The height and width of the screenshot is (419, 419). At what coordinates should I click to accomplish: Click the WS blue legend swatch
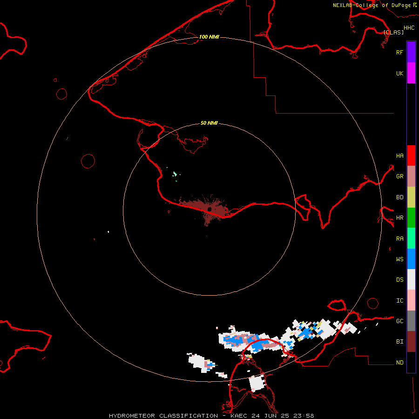(x=411, y=259)
